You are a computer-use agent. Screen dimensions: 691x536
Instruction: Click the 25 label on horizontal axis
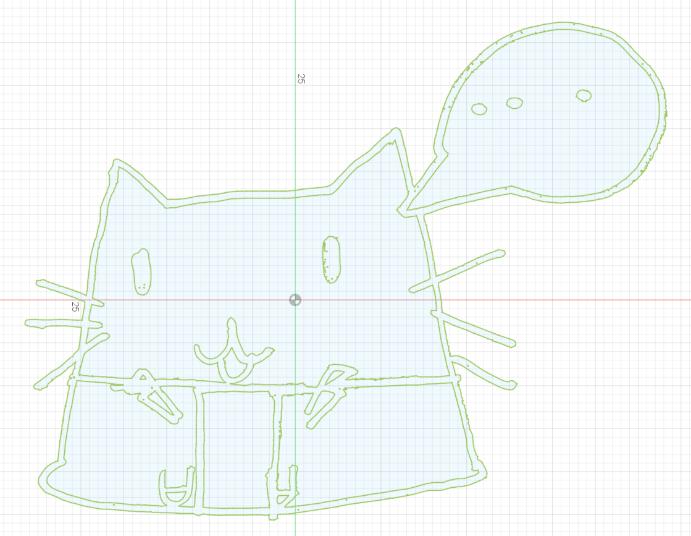pyautogui.click(x=75, y=306)
